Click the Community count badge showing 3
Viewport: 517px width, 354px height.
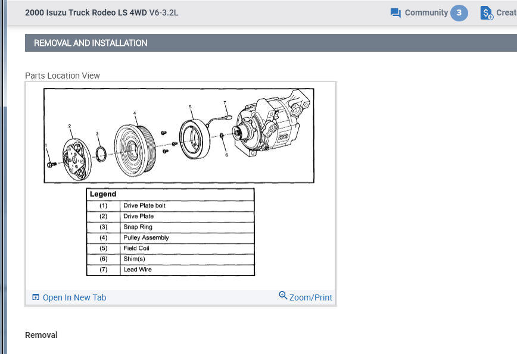(459, 13)
